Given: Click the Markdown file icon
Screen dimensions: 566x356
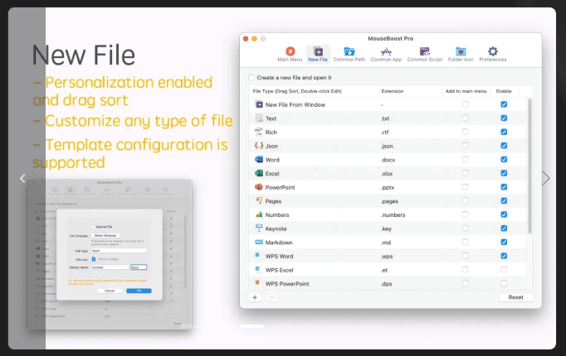Looking at the screenshot, I should click(x=259, y=242).
